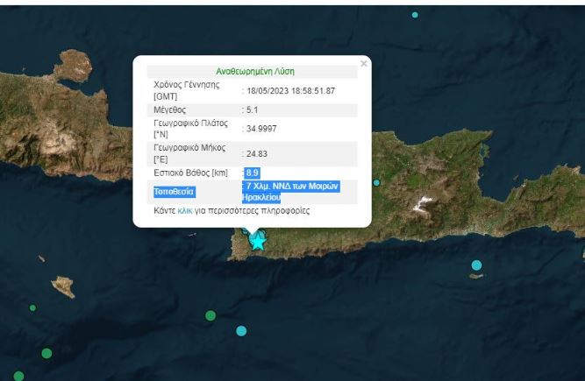The image size is (585, 381).
Task: Select the green circle cut off at bottom-left corner
Action: tap(18, 376)
